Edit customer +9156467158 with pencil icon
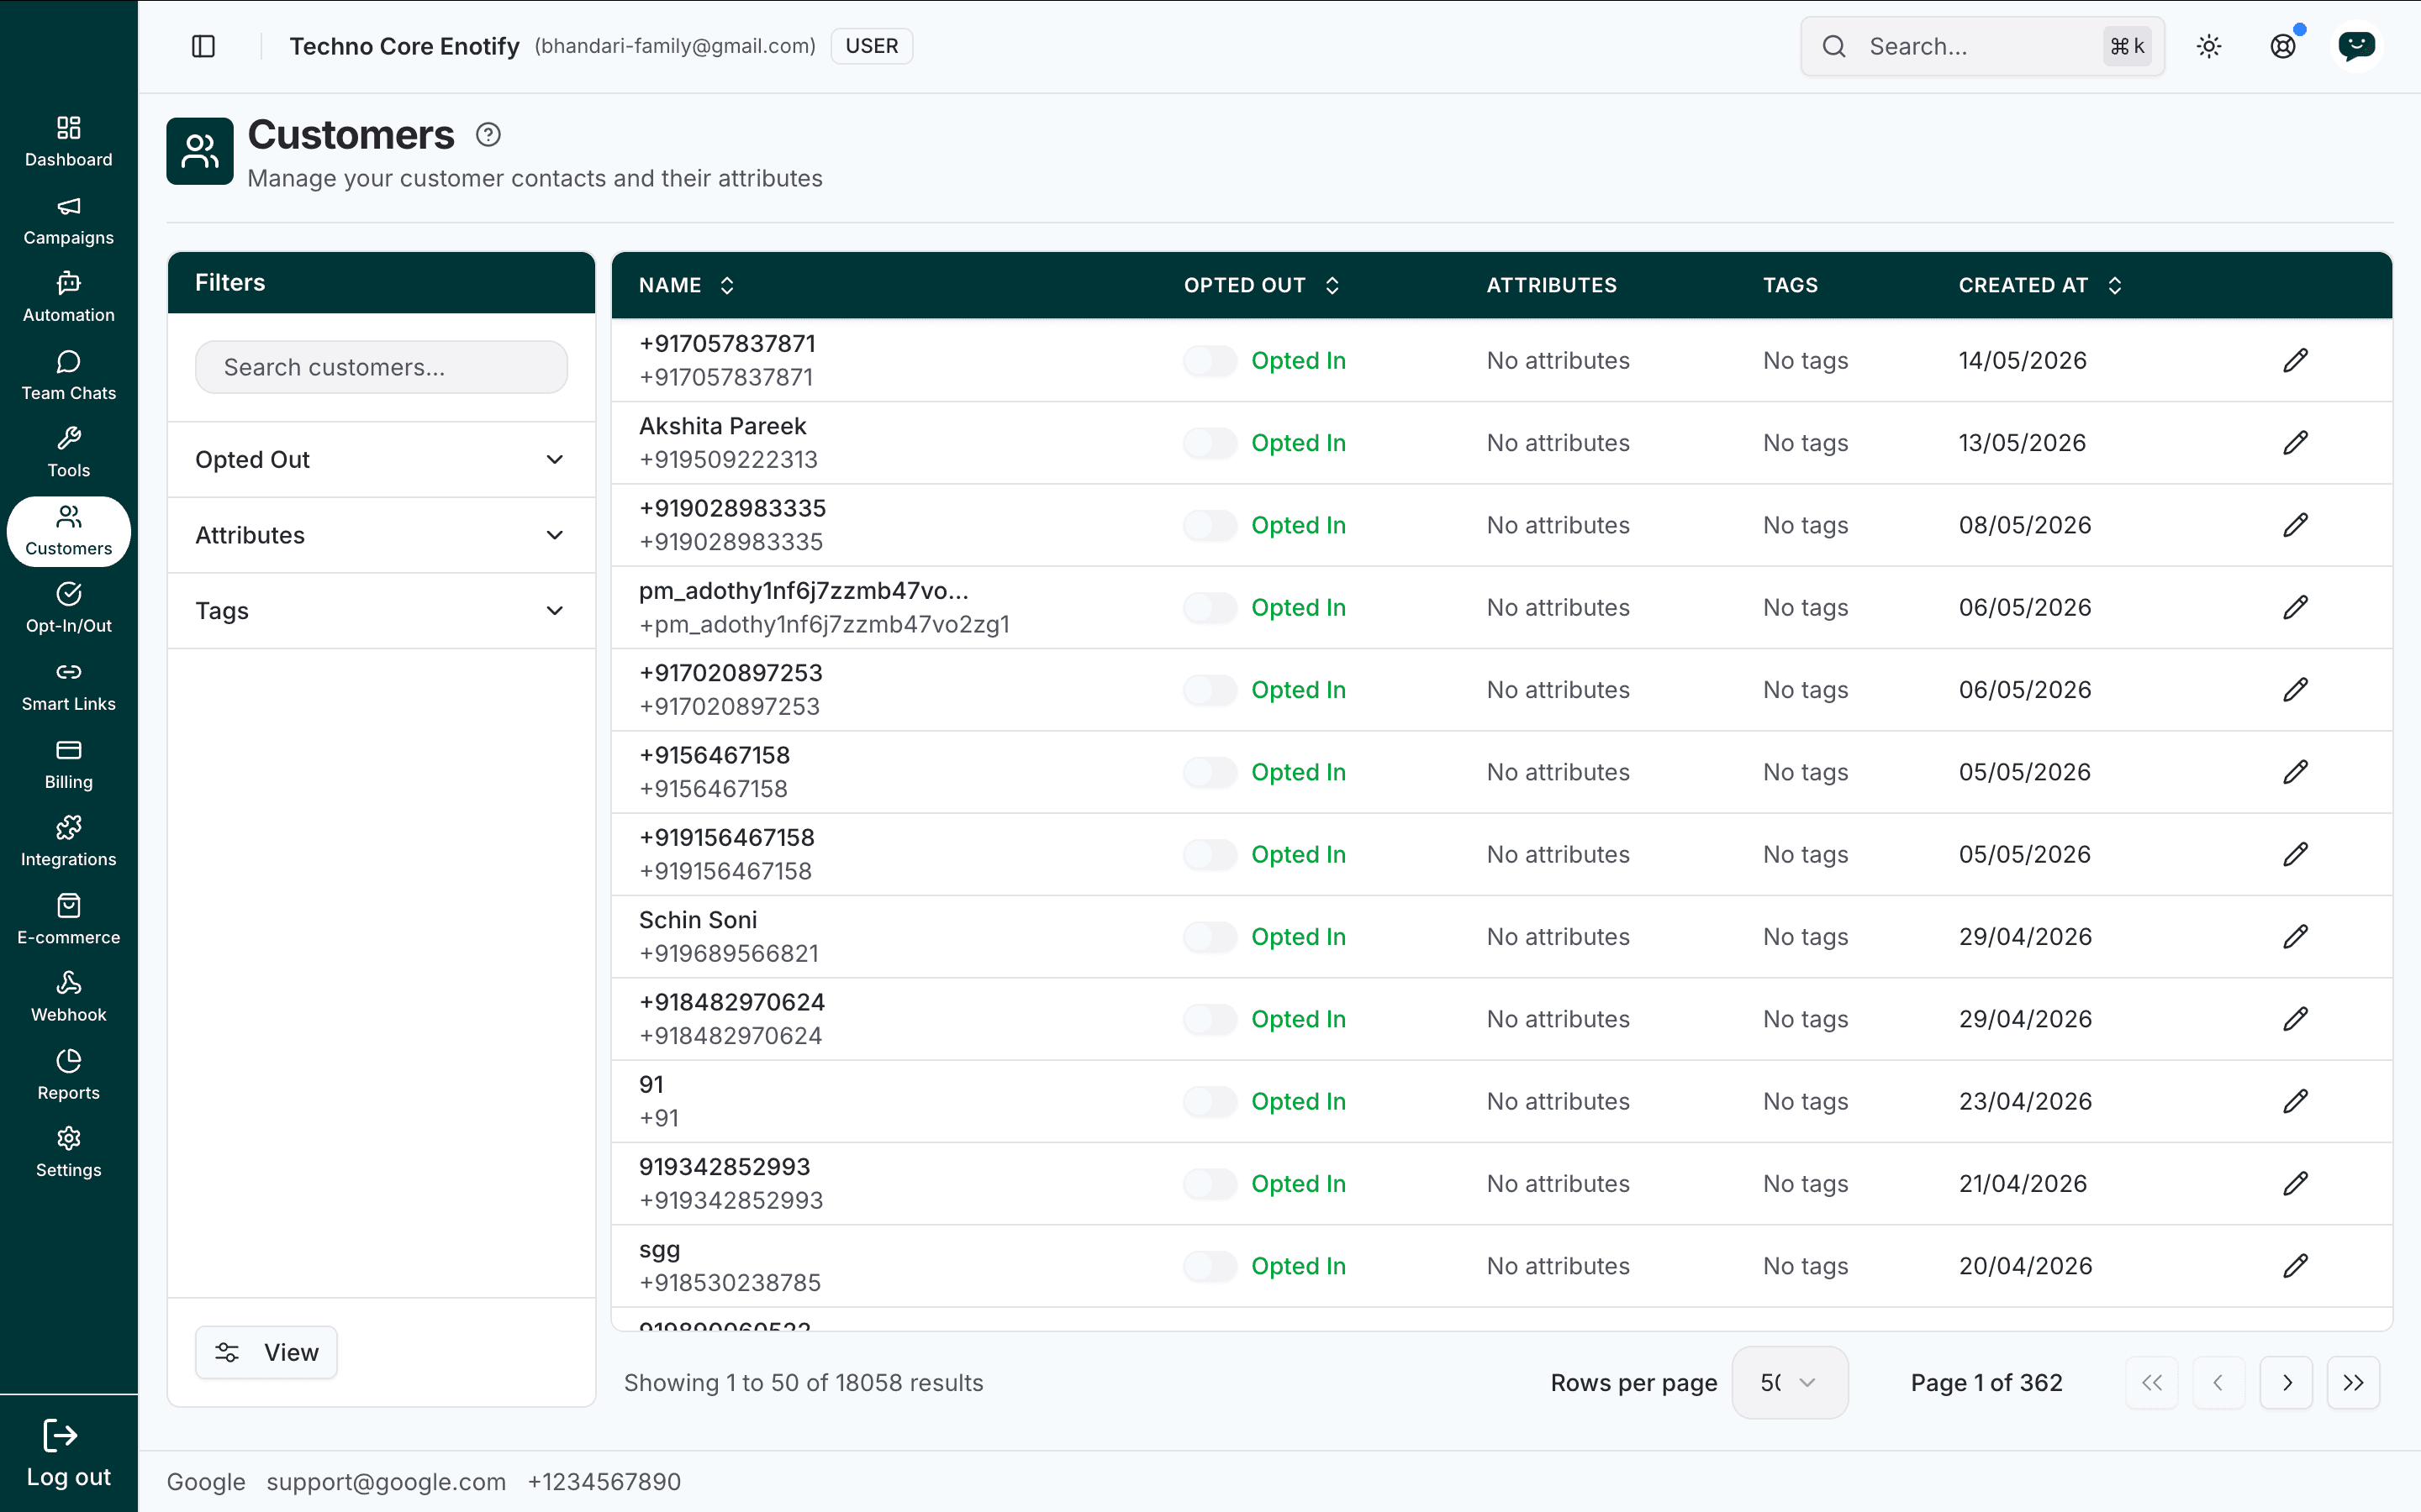 pyautogui.click(x=2296, y=772)
